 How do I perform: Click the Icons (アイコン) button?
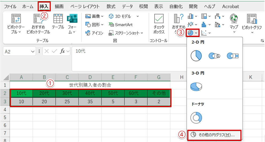click(95, 33)
